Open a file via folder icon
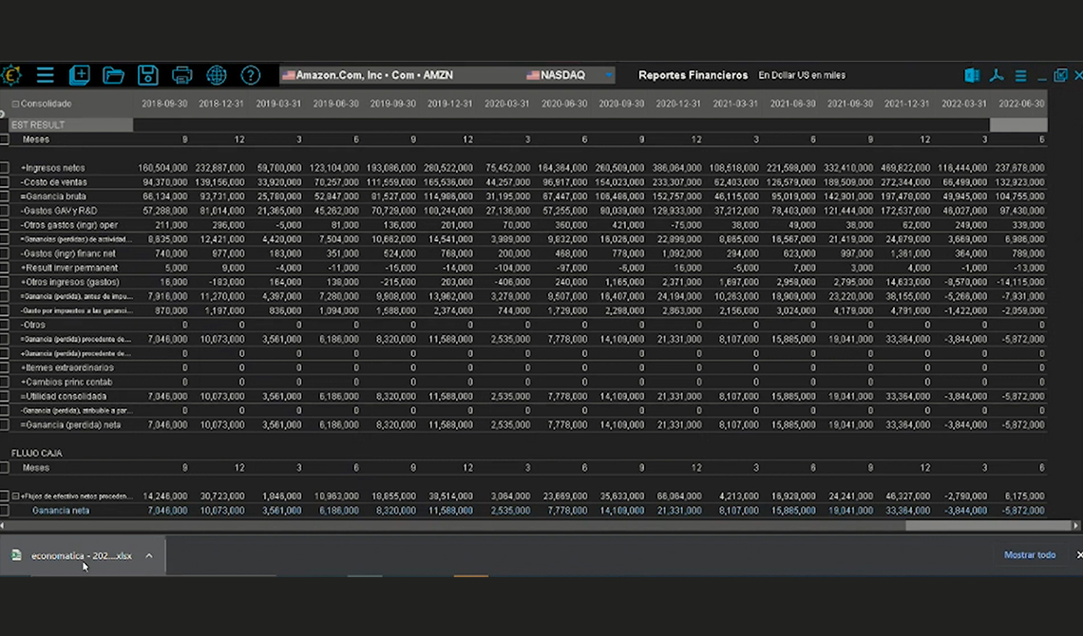 113,75
